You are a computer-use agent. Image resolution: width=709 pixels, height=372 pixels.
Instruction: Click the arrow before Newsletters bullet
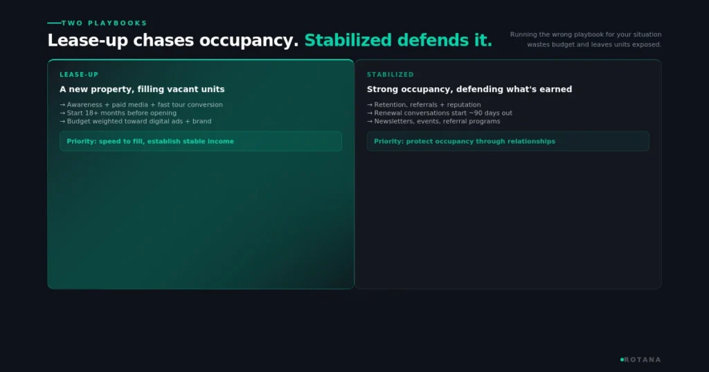[370, 122]
